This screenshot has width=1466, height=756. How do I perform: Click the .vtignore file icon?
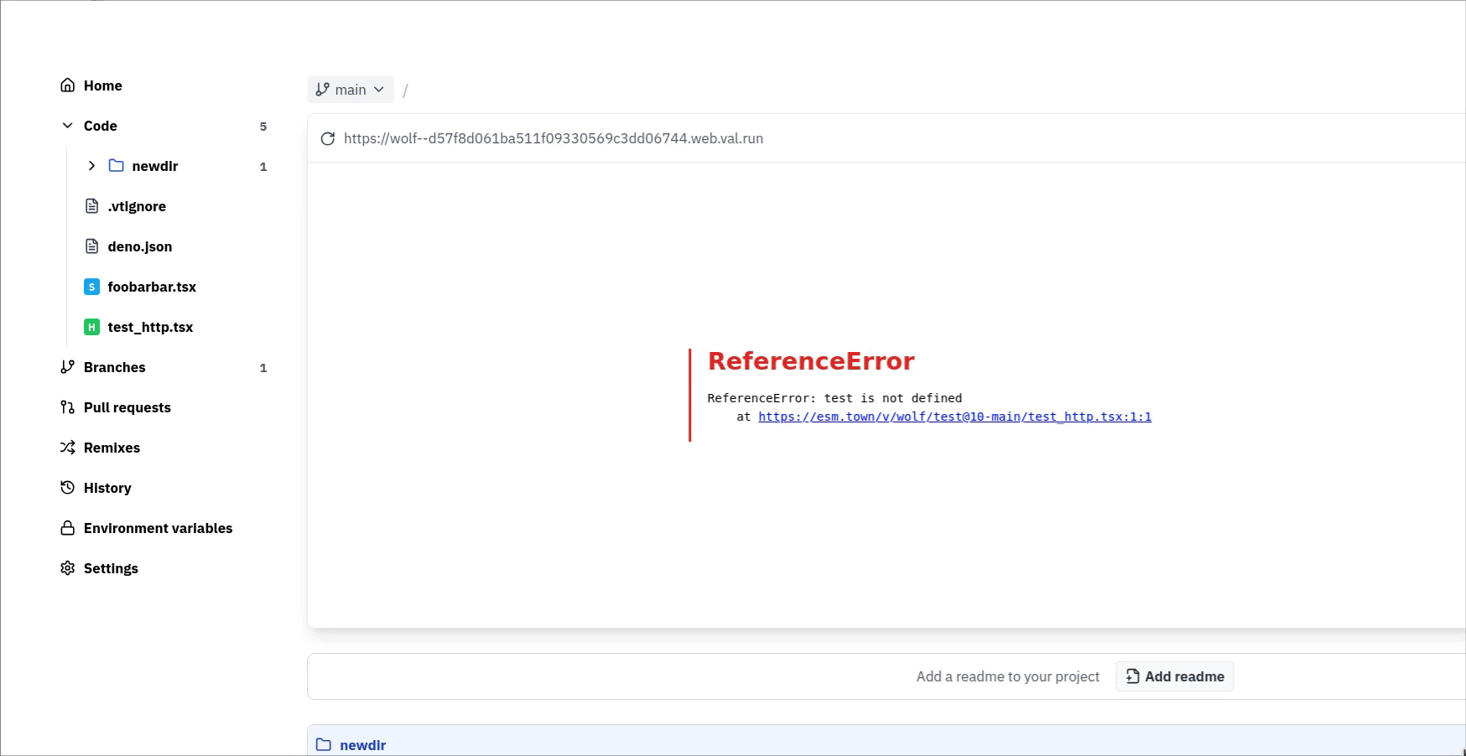click(92, 206)
